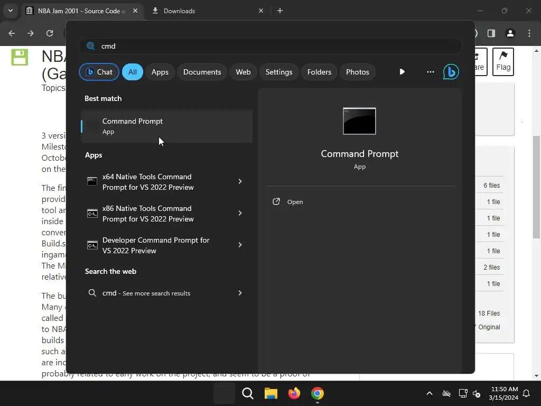The height and width of the screenshot is (406, 541).
Task: Click the Original link on the page
Action: 489,327
